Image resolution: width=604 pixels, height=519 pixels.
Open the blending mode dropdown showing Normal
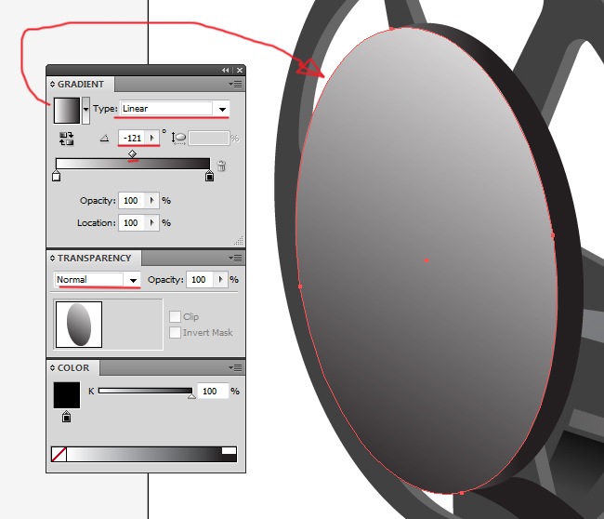(133, 280)
